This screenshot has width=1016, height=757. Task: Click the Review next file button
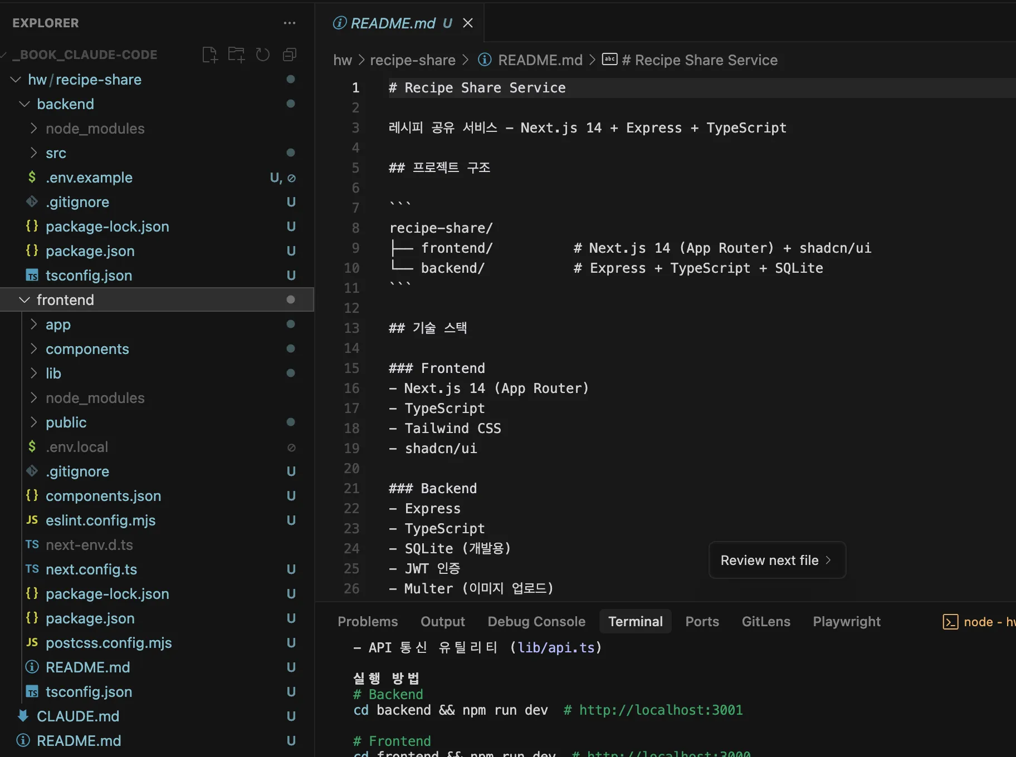click(x=776, y=561)
